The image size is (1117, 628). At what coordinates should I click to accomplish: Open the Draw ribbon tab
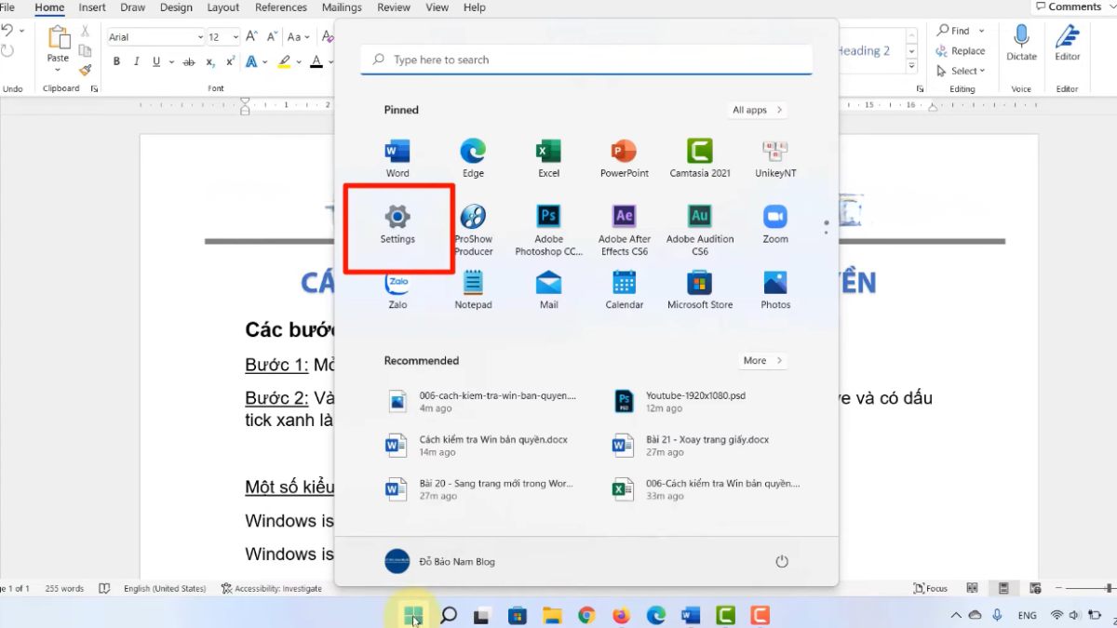pos(133,7)
